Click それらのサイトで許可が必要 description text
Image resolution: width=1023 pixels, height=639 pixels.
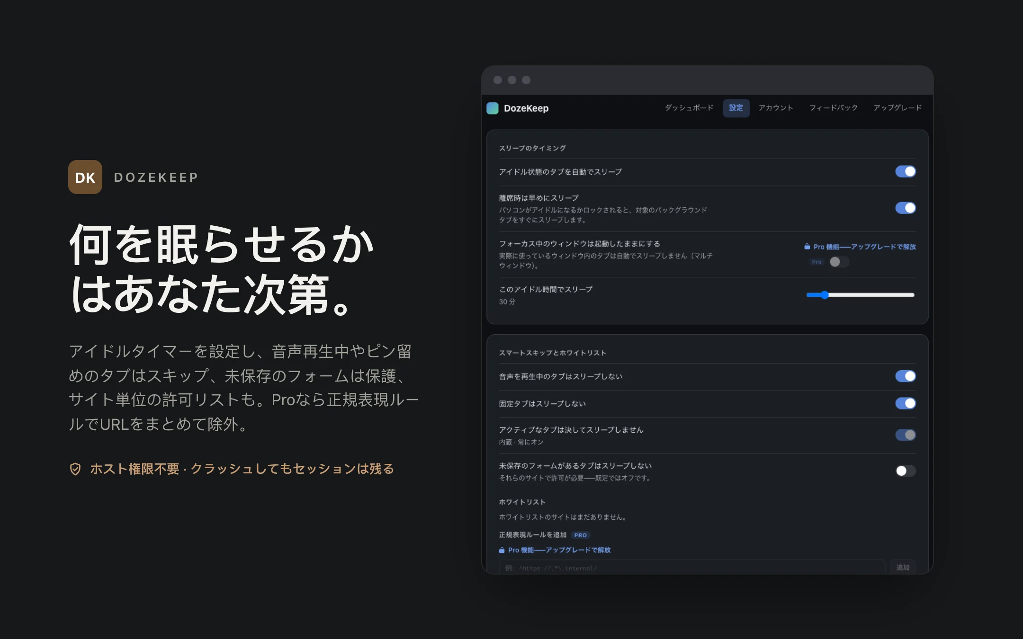coord(575,478)
